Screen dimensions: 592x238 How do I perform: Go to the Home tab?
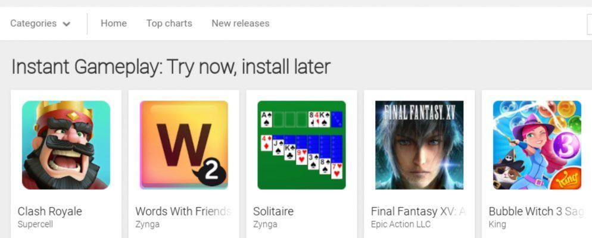(x=114, y=24)
